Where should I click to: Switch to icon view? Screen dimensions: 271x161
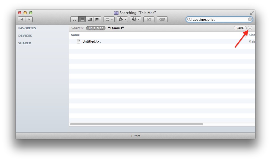[74, 19]
